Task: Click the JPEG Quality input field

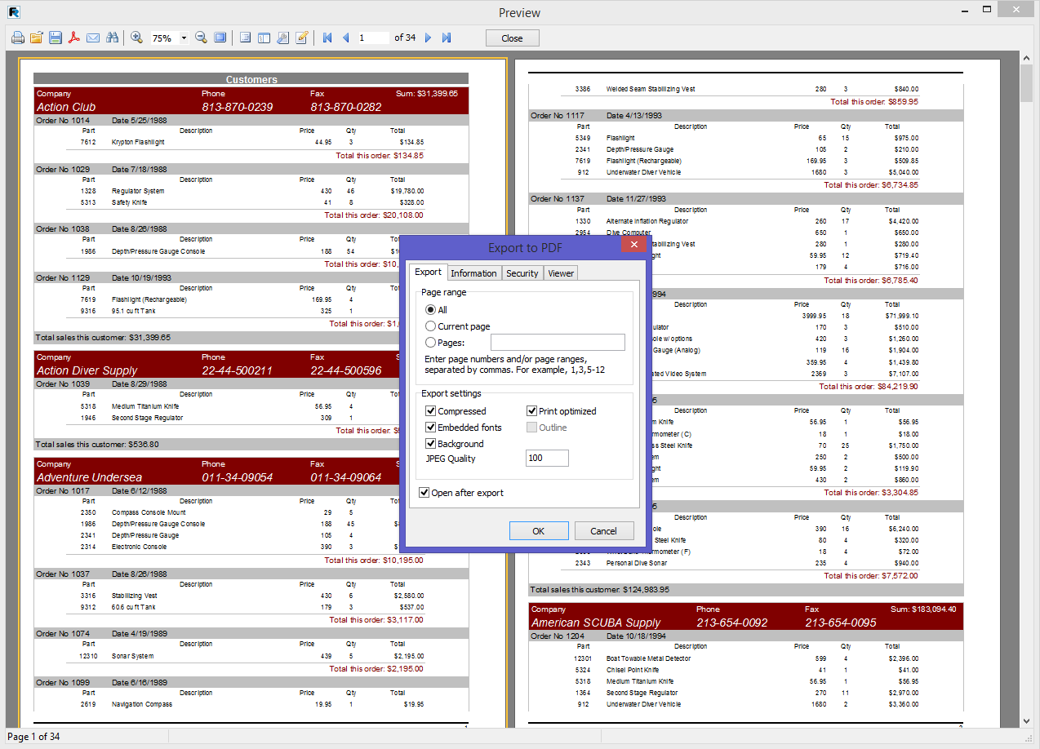Action: [547, 459]
